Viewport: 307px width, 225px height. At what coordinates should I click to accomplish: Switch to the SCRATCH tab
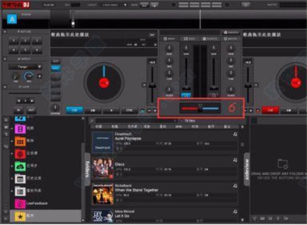[x=210, y=39]
